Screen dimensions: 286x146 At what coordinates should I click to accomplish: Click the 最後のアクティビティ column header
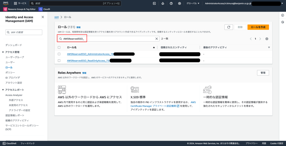[x=215, y=47]
